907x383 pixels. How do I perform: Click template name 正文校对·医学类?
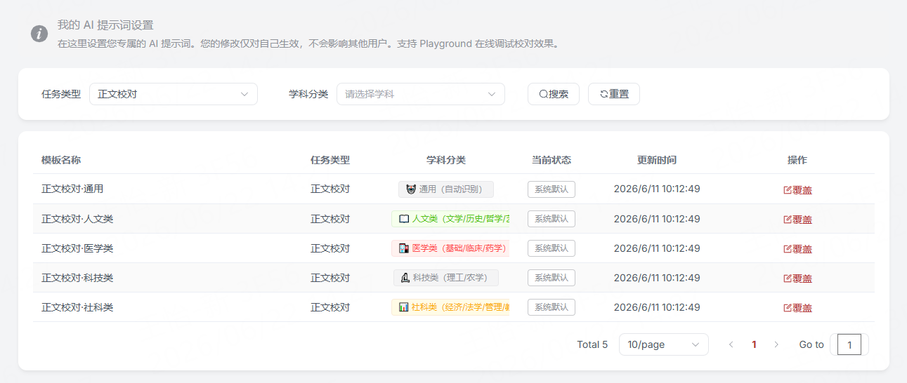tap(77, 248)
